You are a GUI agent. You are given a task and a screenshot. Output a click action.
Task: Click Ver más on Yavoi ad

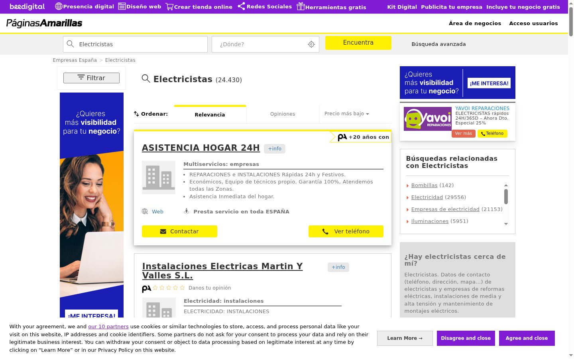pyautogui.click(x=464, y=134)
